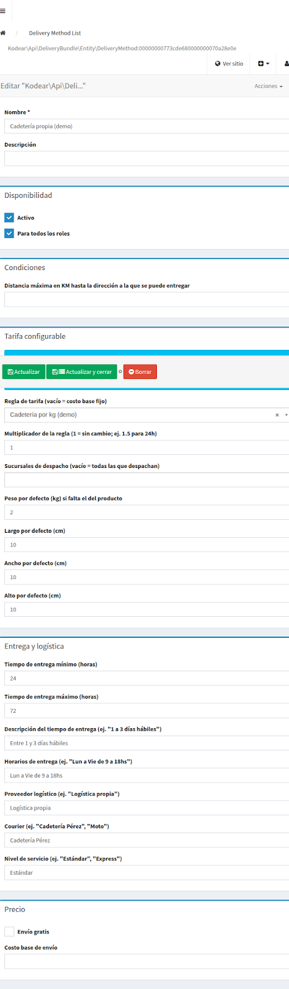
Task: Open the hamburger menu icon
Action: (x=2, y=11)
